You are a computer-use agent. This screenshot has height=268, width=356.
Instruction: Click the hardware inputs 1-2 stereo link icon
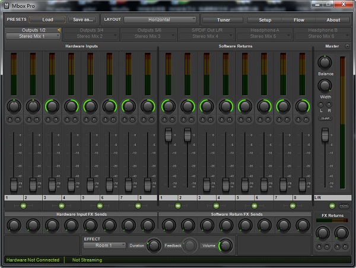coord(23,206)
